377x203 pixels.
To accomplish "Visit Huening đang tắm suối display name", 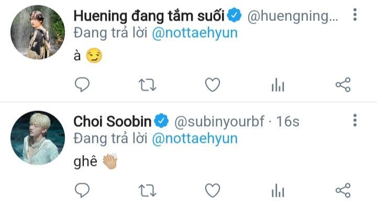I will click(149, 16).
